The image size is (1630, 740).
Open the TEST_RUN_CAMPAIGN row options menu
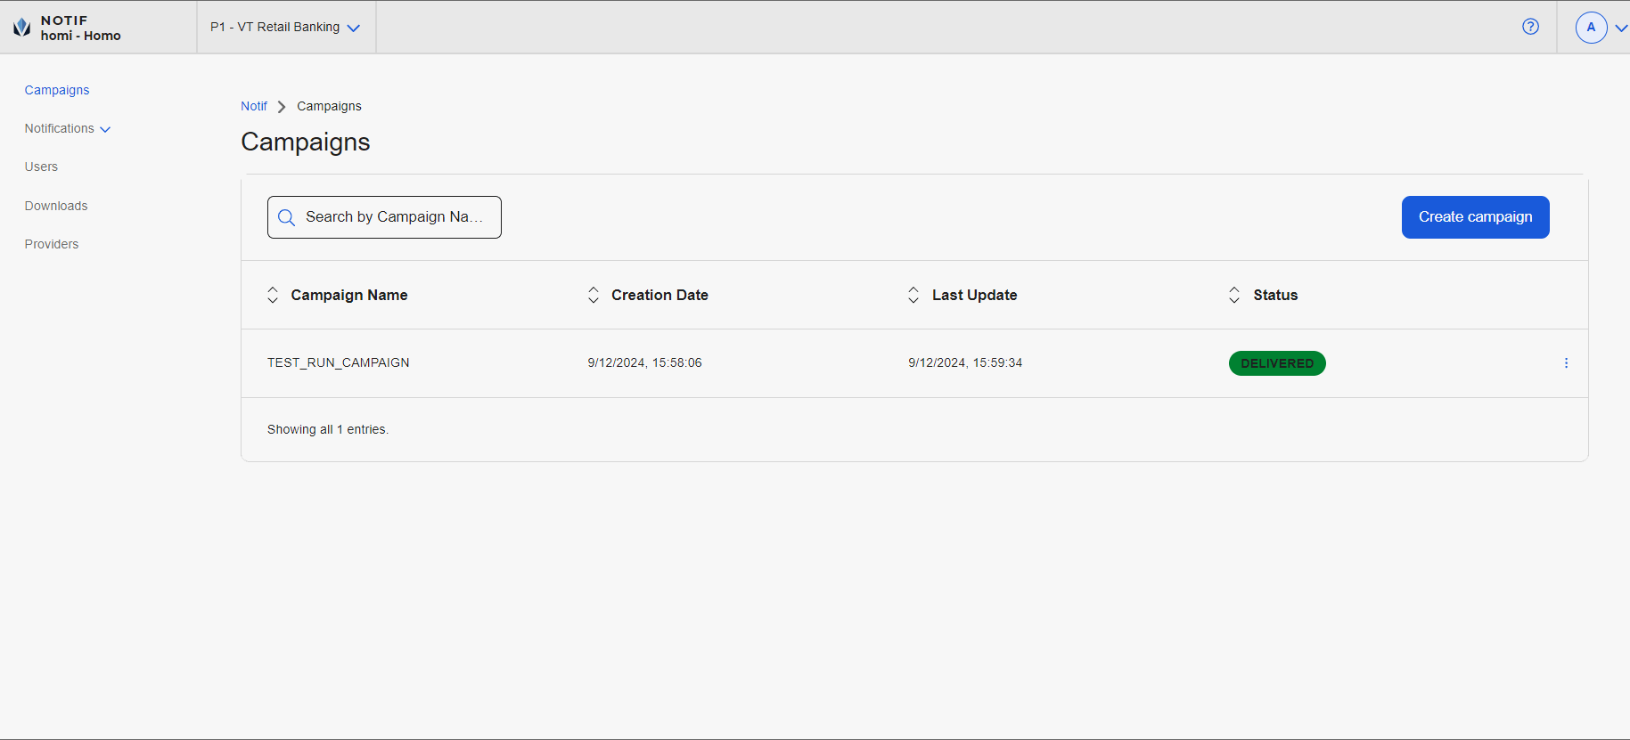click(1566, 363)
